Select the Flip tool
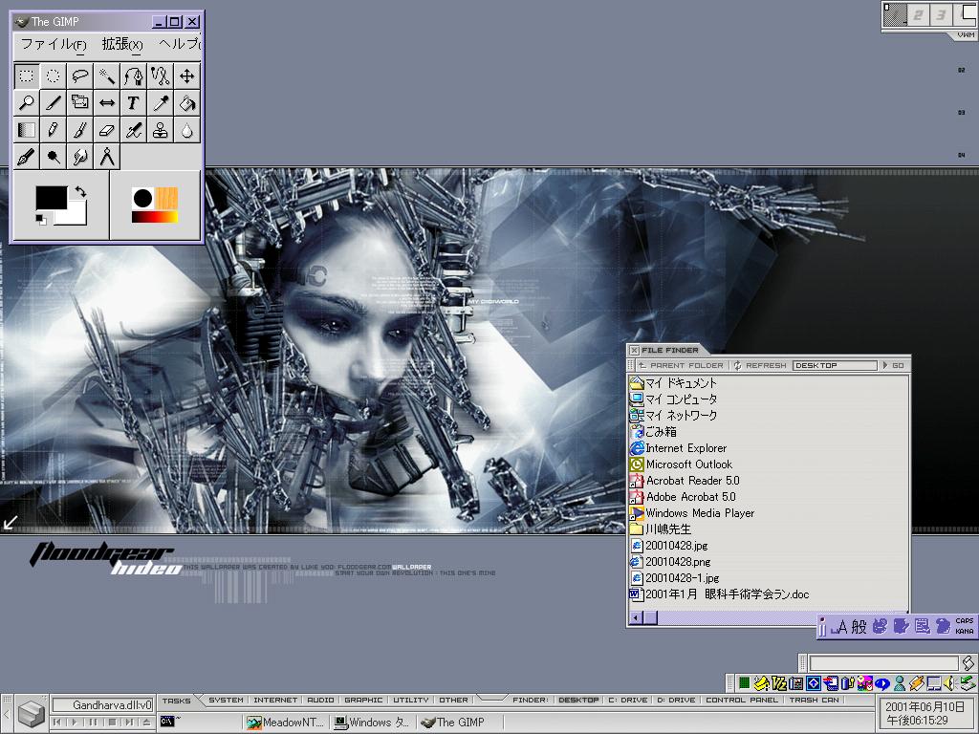This screenshot has height=734, width=979. [x=107, y=103]
